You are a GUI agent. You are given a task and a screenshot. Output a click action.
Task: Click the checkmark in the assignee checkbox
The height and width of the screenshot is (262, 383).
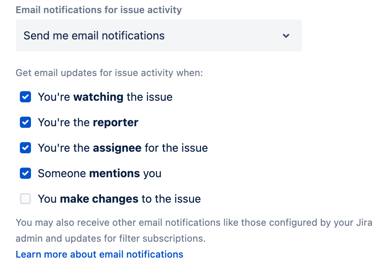pyautogui.click(x=25, y=148)
